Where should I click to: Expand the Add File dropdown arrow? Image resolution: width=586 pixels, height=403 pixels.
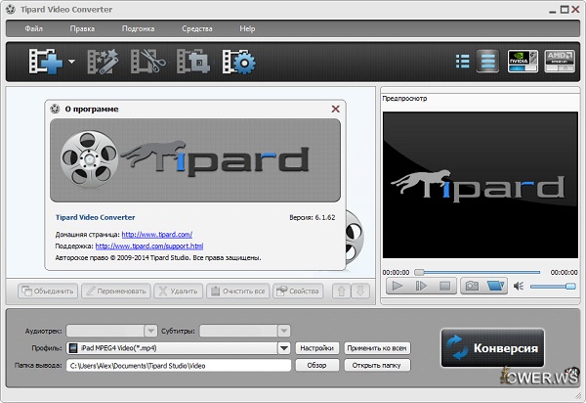[71, 63]
